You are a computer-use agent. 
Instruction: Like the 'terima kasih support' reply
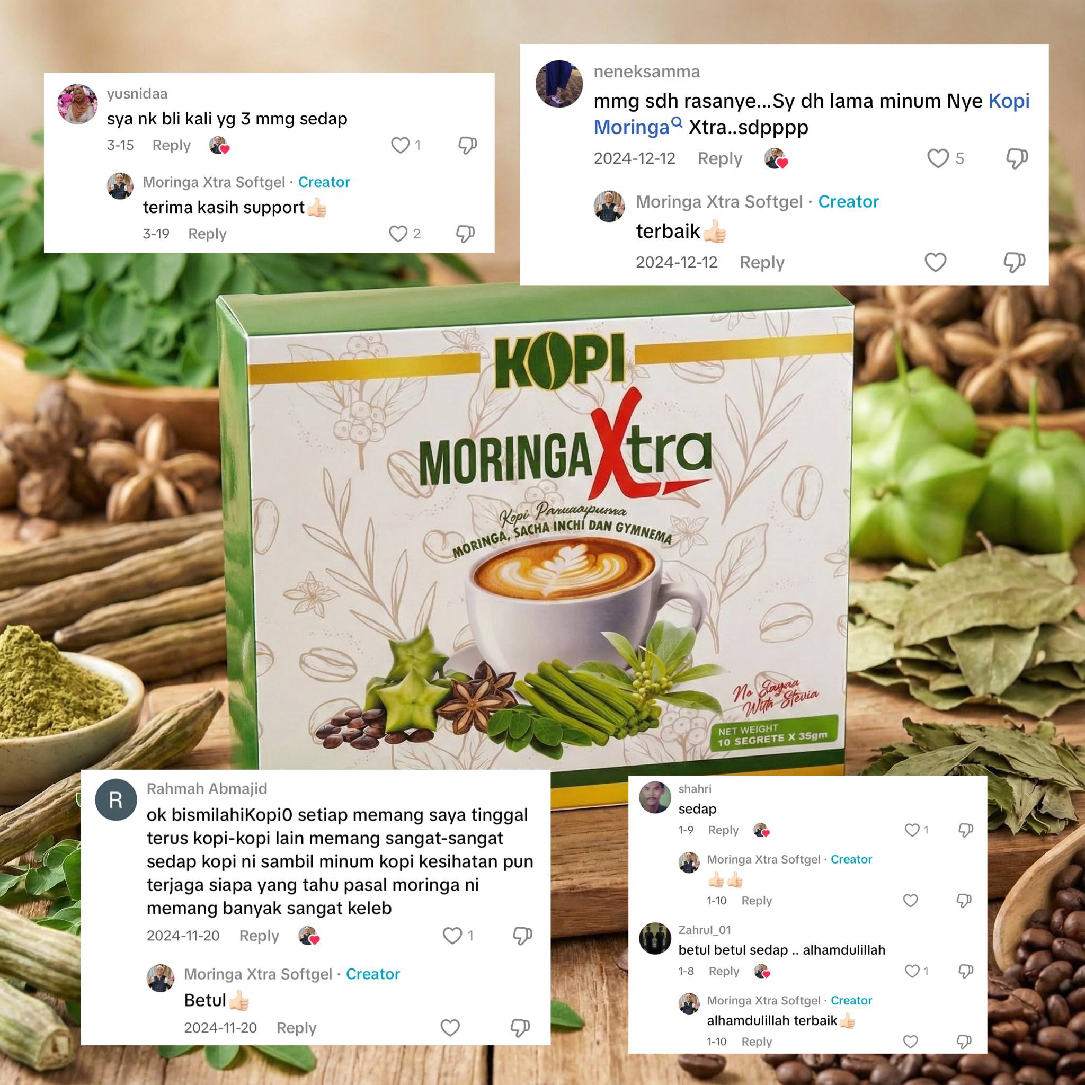tap(398, 234)
